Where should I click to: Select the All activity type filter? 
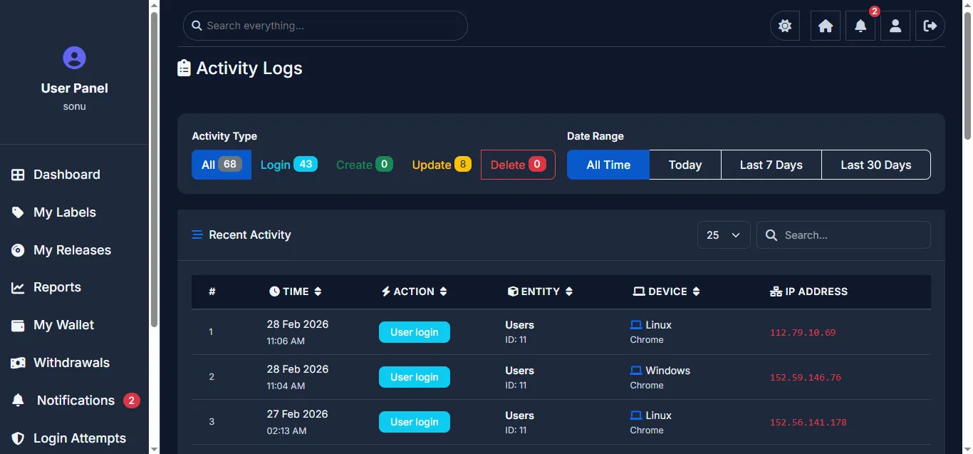pyautogui.click(x=222, y=165)
